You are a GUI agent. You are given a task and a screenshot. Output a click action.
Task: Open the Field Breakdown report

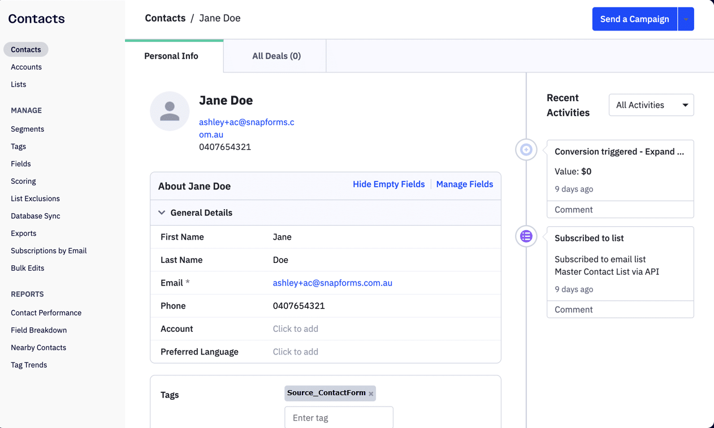[39, 330]
